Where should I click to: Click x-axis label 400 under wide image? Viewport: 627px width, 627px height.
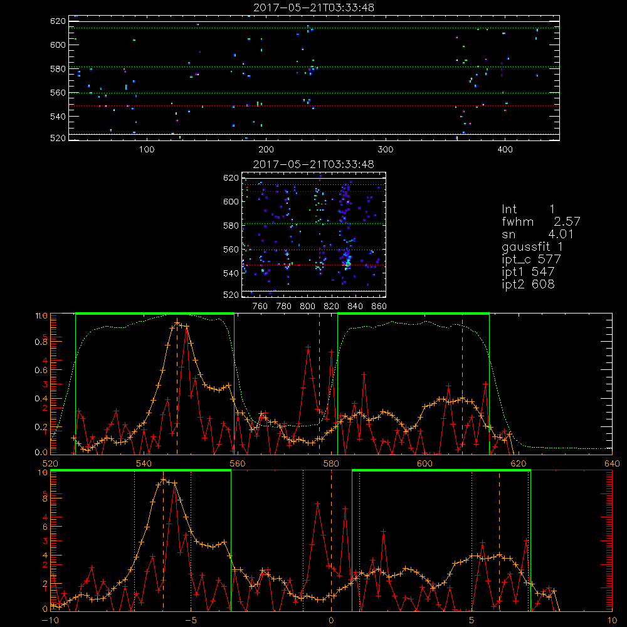[505, 150]
